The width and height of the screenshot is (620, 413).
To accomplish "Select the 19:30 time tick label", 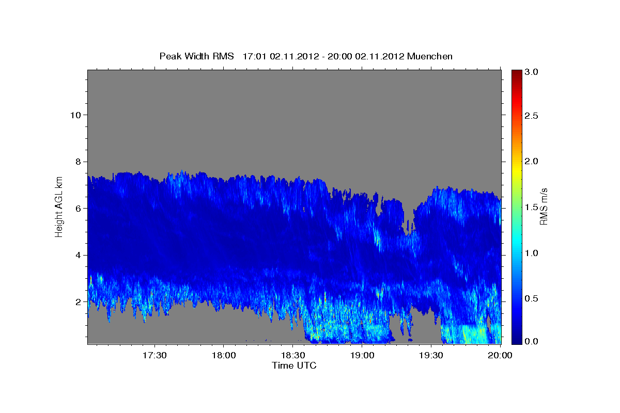I will click(x=431, y=355).
